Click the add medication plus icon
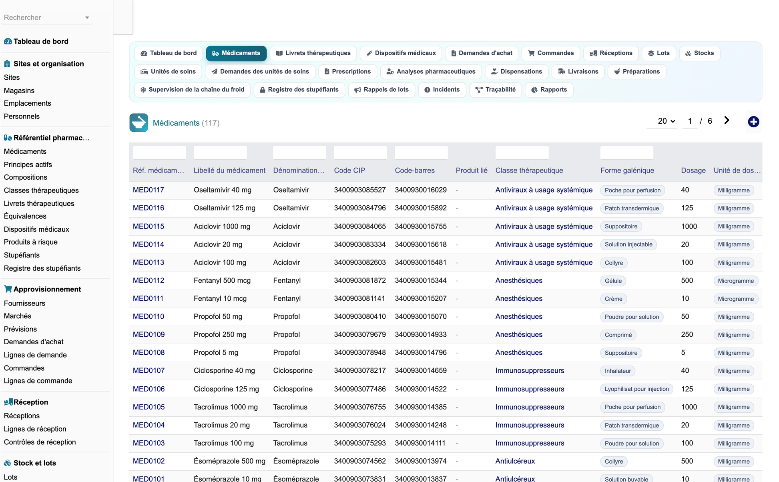Viewport: 779px width, 482px height. click(x=753, y=122)
